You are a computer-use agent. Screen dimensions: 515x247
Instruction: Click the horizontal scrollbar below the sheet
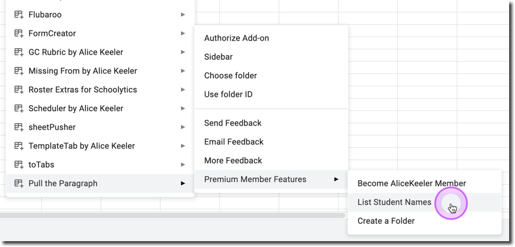tap(172, 215)
